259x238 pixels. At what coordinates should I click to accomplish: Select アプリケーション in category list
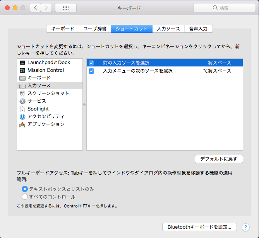pos(50,124)
